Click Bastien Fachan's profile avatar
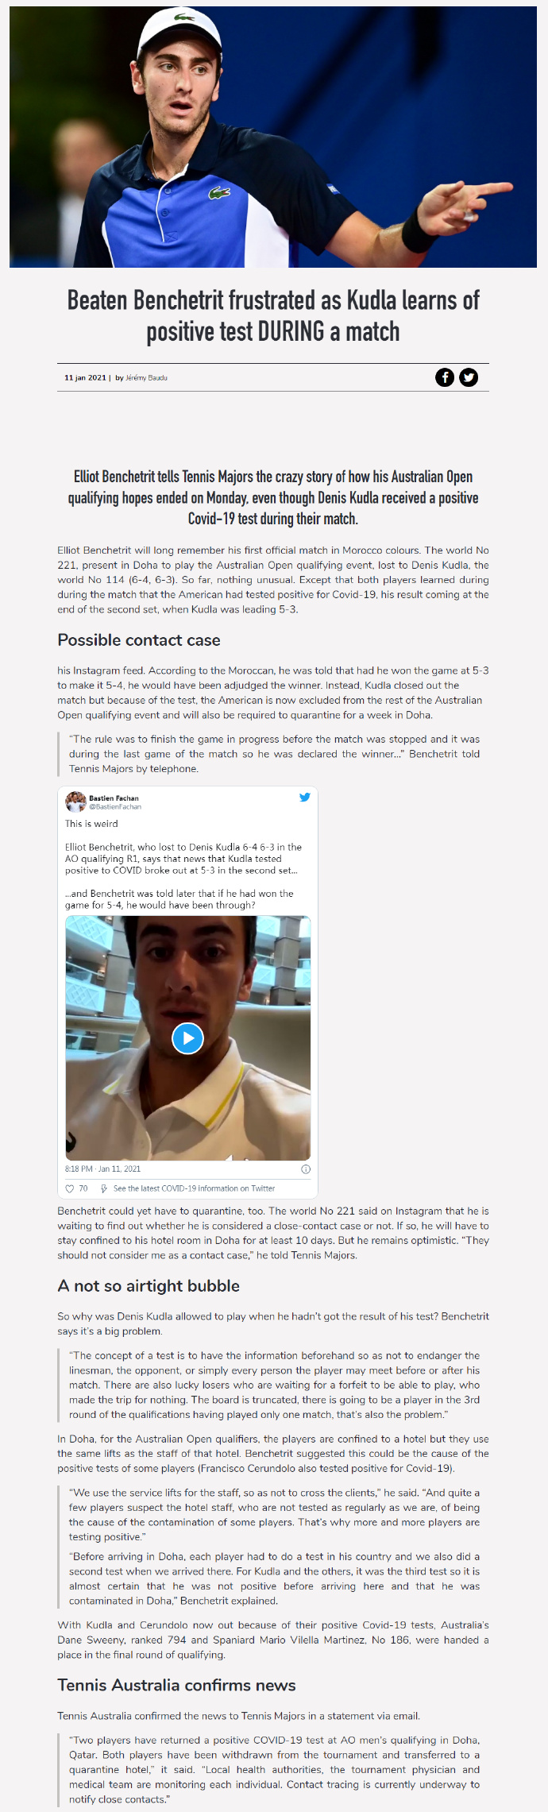Image resolution: width=548 pixels, height=1812 pixels. tap(75, 802)
